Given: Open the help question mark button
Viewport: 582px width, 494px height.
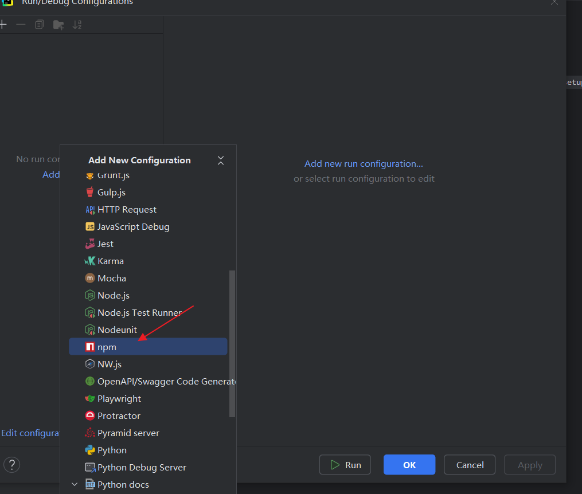Looking at the screenshot, I should [x=11, y=465].
